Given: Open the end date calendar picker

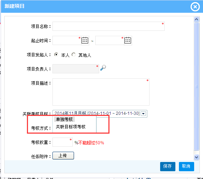Looking at the screenshot, I should tap(128, 40).
